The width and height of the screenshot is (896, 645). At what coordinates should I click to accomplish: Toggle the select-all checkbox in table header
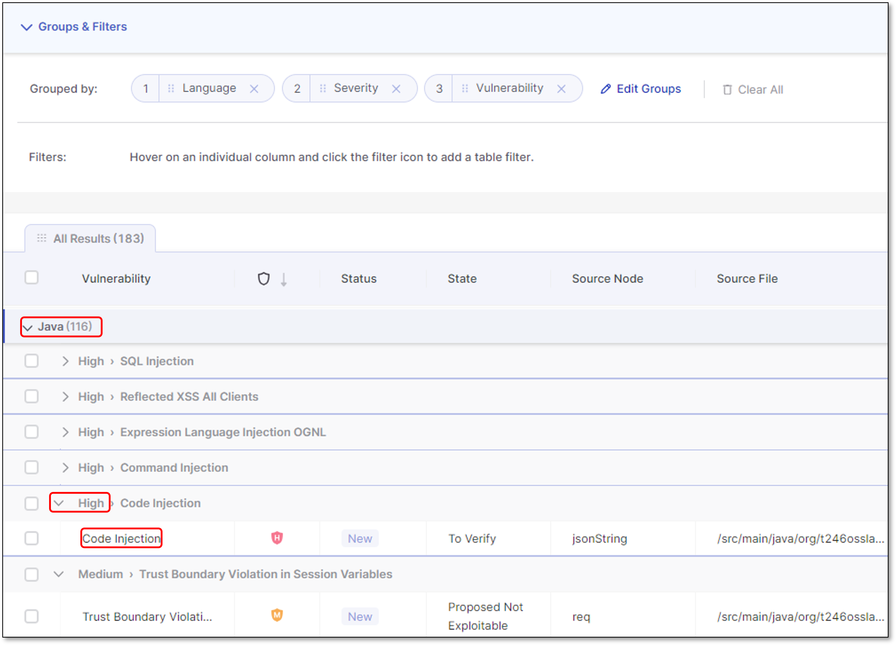32,277
